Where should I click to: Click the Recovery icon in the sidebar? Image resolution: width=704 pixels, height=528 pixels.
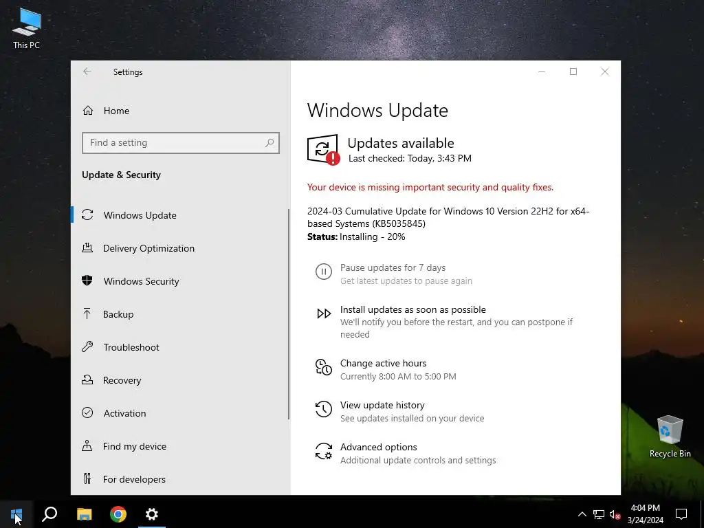tap(87, 379)
